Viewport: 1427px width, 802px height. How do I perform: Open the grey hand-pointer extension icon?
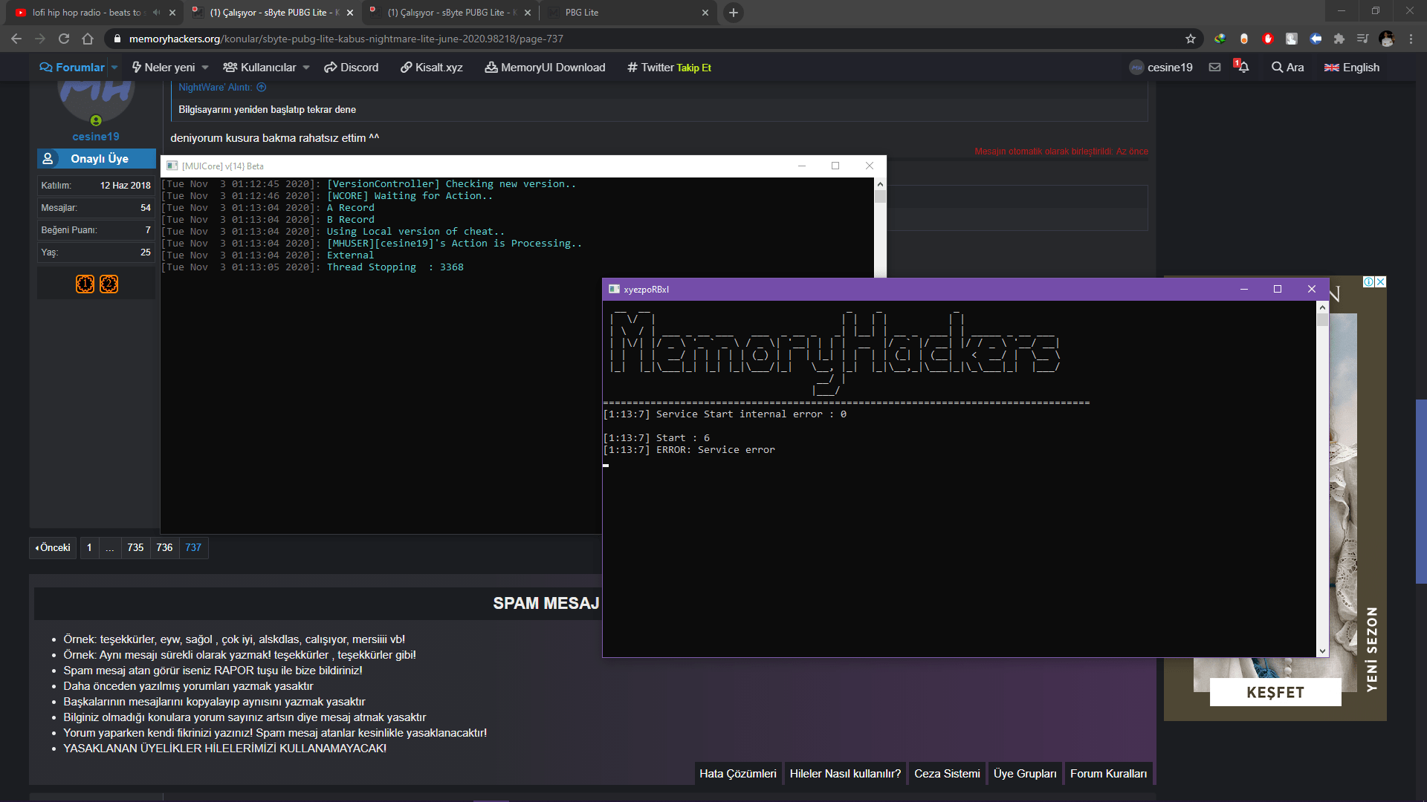[1292, 39]
